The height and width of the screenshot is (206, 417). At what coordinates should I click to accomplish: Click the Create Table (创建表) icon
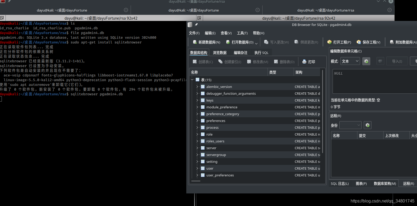pos(195,62)
